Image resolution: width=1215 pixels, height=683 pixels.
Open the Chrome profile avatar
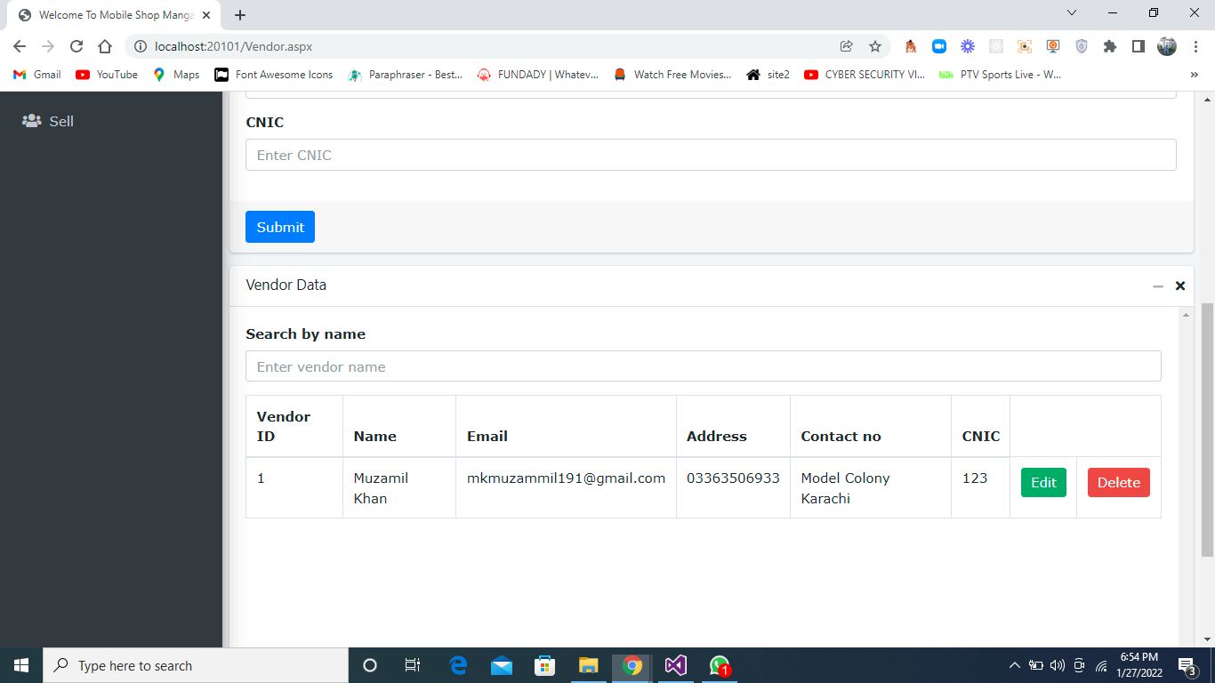(x=1166, y=45)
